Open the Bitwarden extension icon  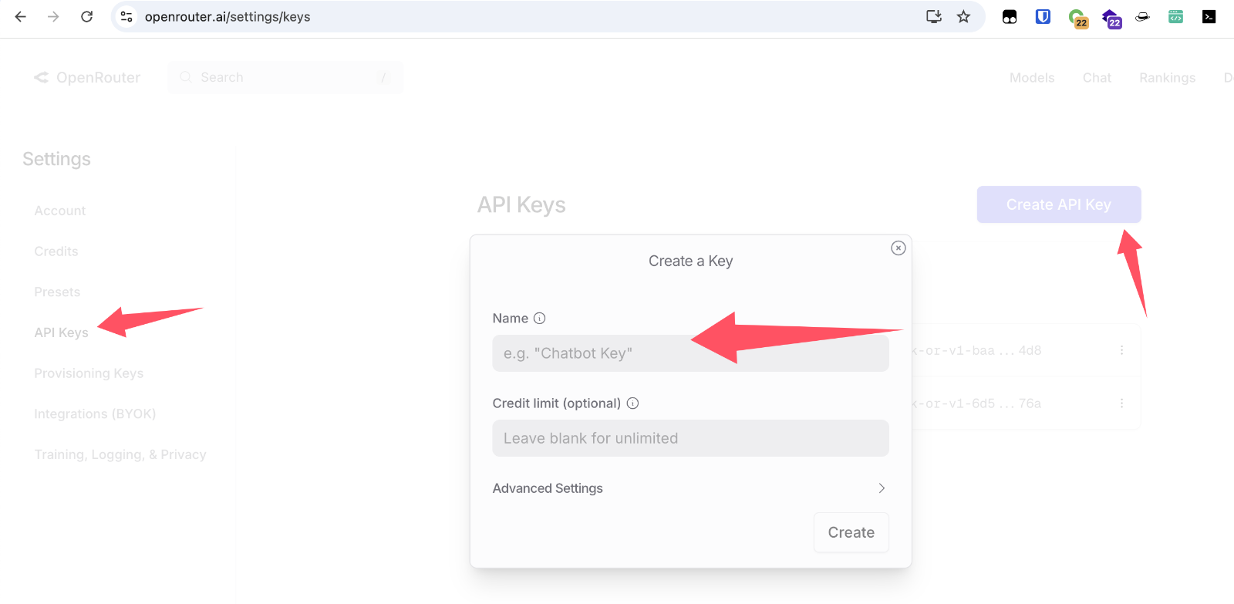coord(1043,17)
